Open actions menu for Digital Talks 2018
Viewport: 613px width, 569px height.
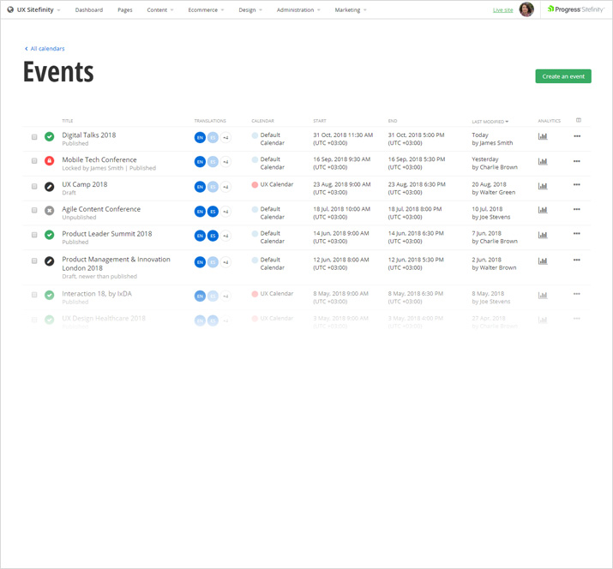click(x=577, y=136)
